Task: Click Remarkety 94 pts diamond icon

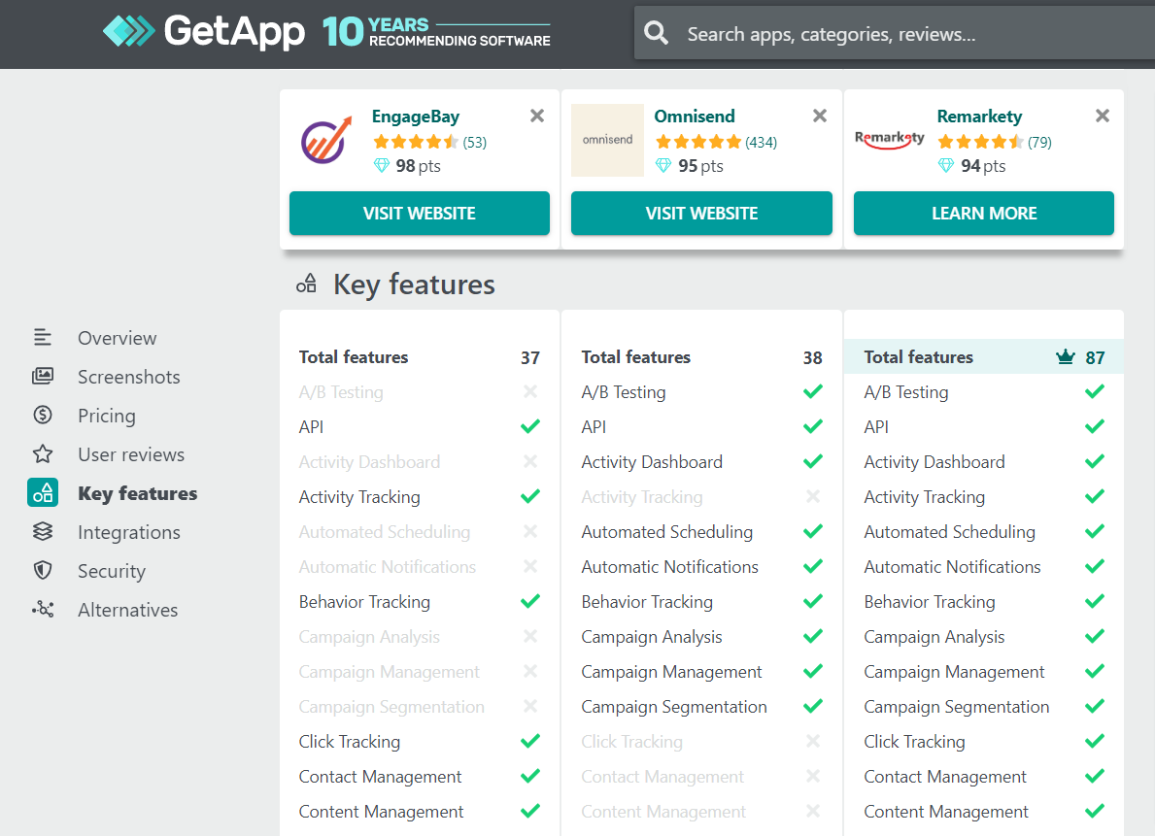Action: coord(946,166)
